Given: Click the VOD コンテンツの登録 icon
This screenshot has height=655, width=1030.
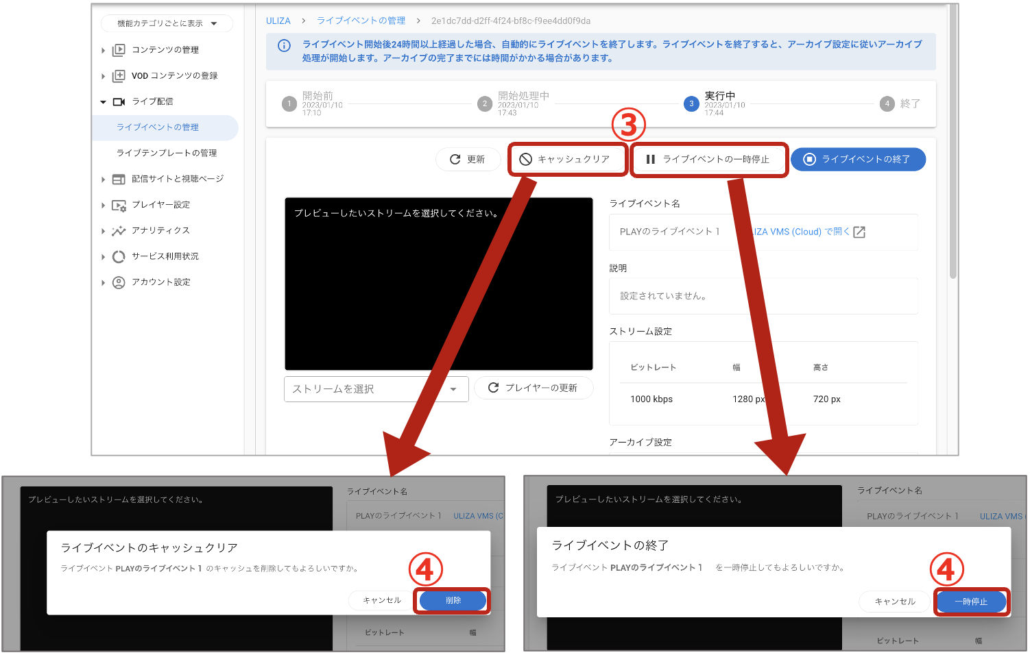Looking at the screenshot, I should tap(119, 76).
